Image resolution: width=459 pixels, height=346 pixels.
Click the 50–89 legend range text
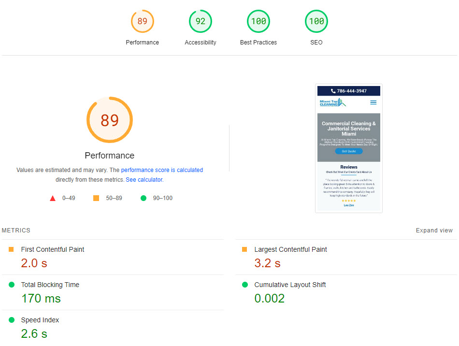114,198
